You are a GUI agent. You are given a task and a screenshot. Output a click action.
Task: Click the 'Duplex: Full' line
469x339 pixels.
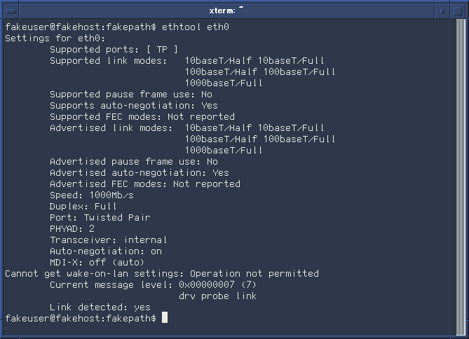coord(83,206)
